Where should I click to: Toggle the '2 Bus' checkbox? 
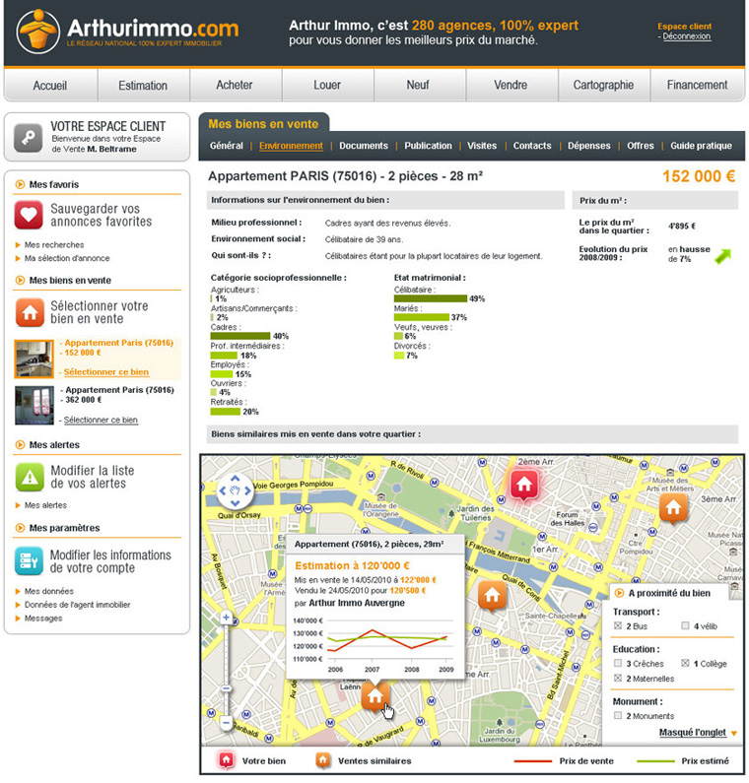pos(618,625)
